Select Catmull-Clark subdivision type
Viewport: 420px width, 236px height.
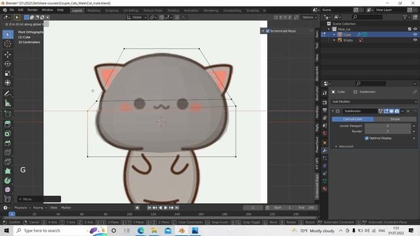coord(352,119)
